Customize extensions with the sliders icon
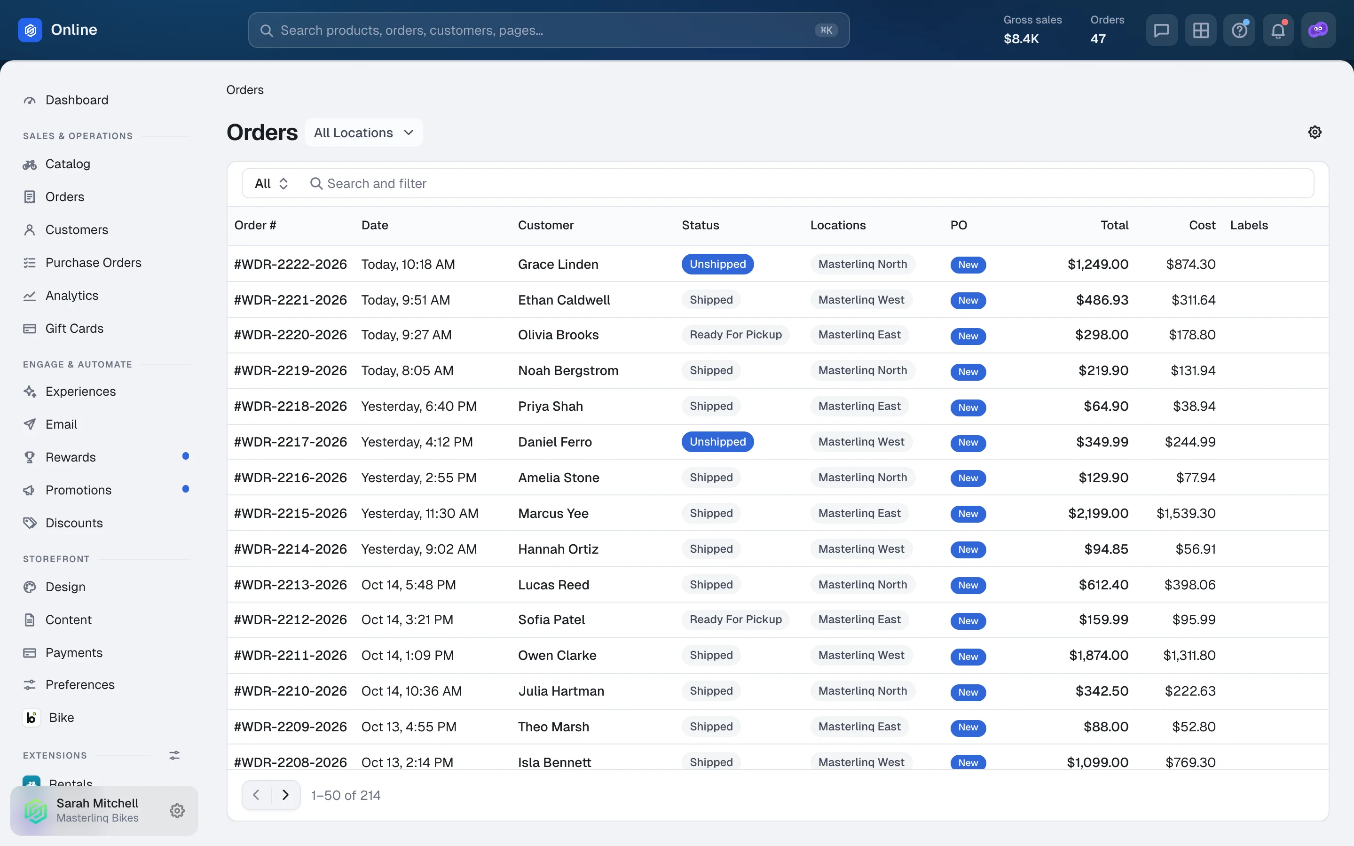 [x=174, y=755]
